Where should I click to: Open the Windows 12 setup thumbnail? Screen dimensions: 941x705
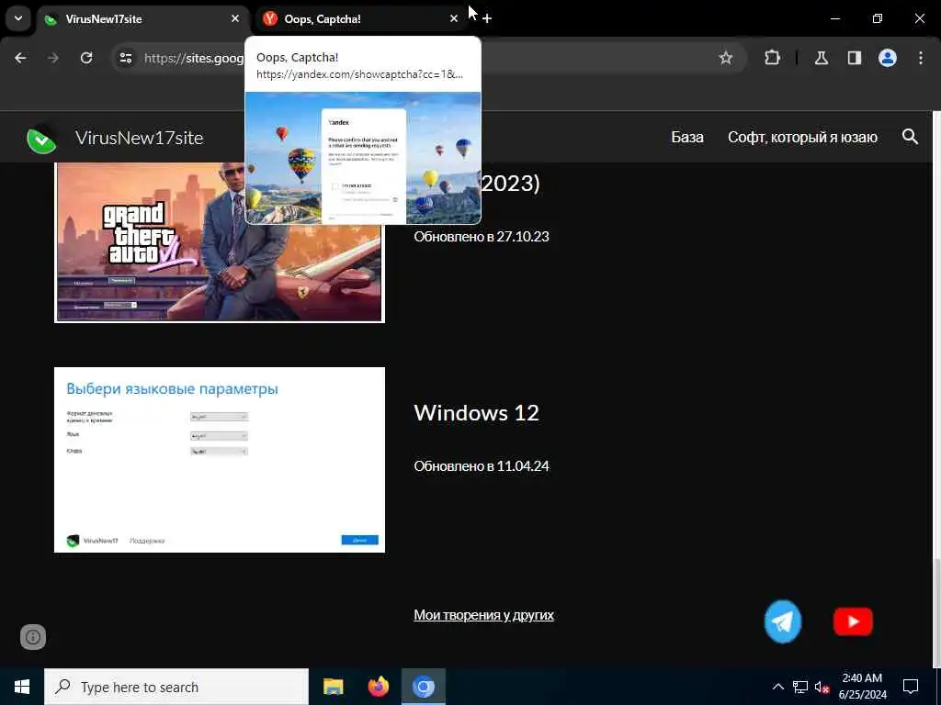pyautogui.click(x=219, y=460)
